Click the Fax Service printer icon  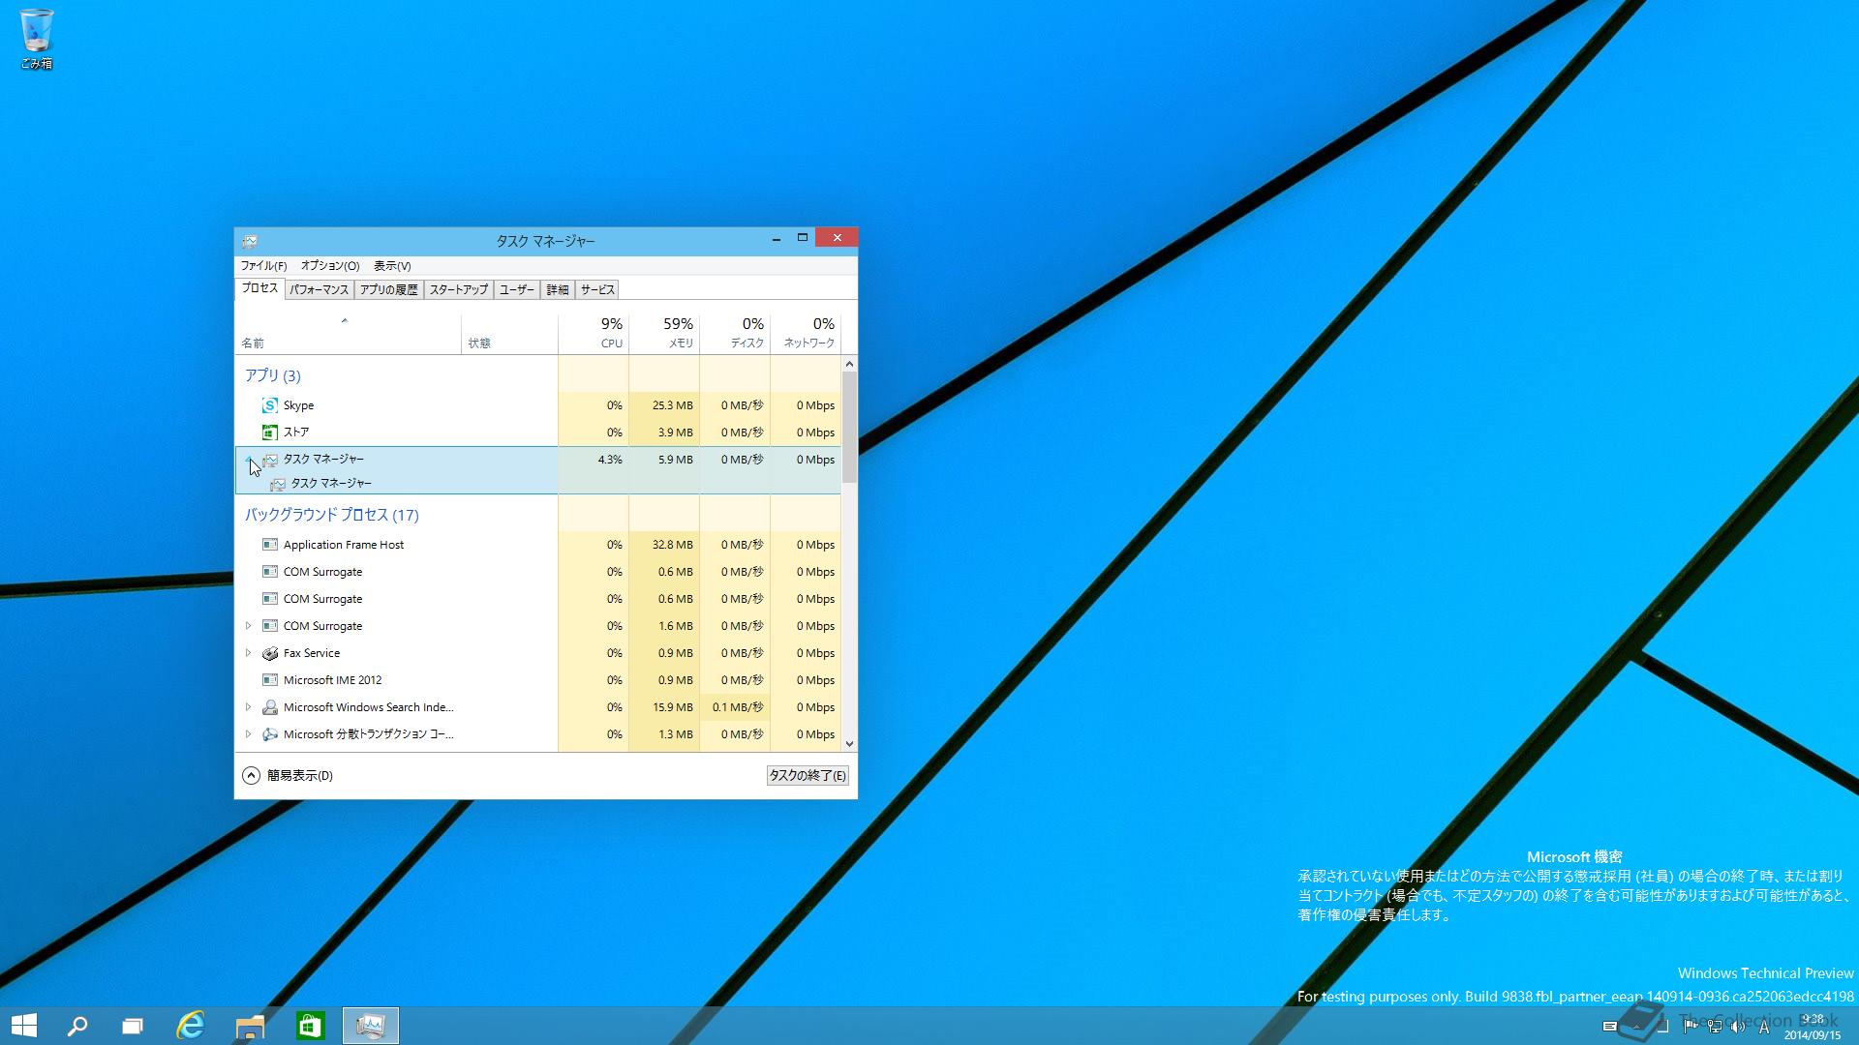tap(270, 653)
